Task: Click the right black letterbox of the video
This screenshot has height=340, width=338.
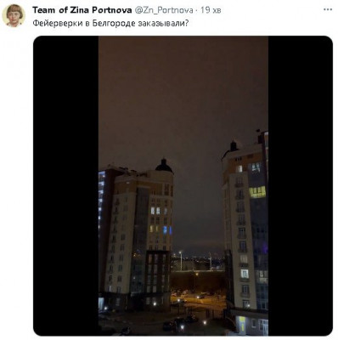Action: (301, 186)
